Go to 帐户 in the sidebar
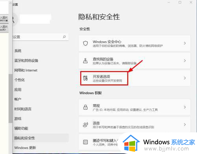The width and height of the screenshot is (197, 154). [x=18, y=99]
